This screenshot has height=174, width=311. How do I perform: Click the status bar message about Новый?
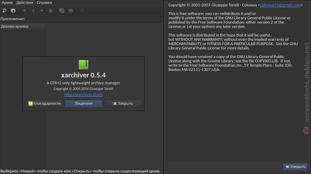point(80,171)
